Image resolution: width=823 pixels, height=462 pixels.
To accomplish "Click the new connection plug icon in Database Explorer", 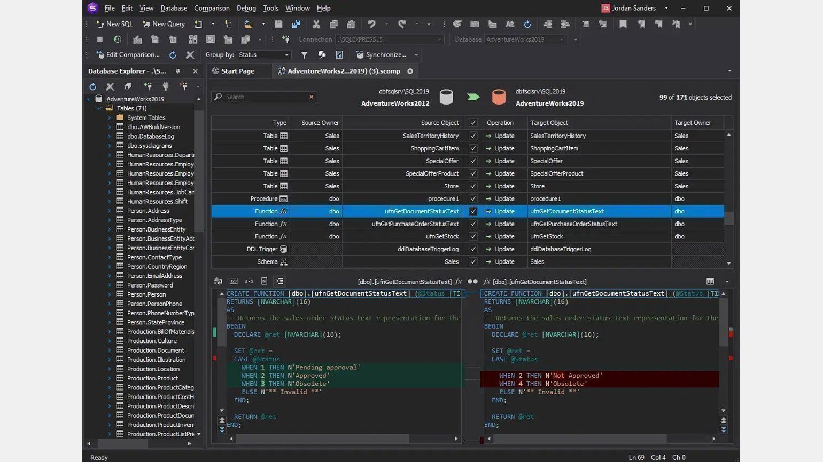I will coord(148,86).
